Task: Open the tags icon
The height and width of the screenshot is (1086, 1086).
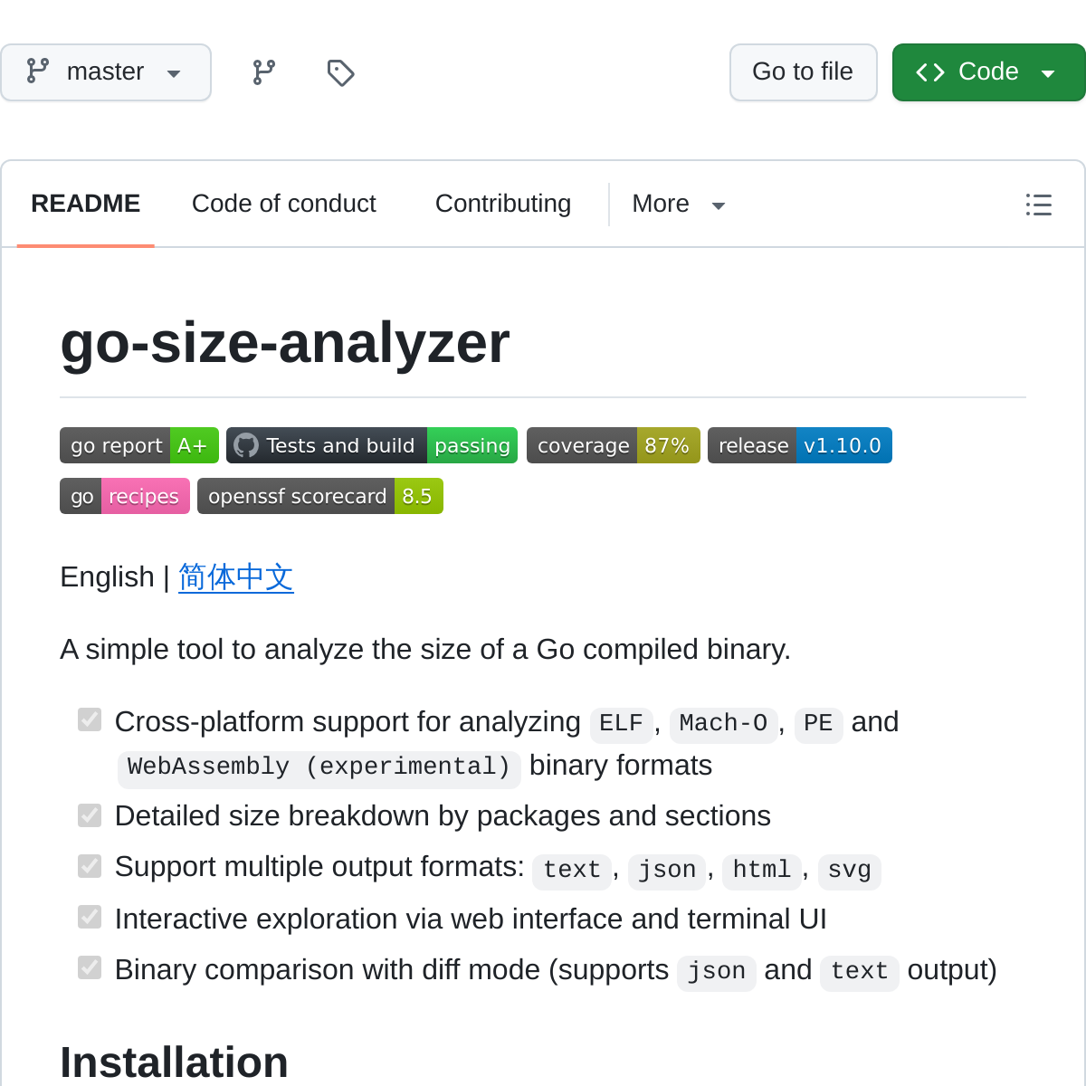Action: point(340,72)
